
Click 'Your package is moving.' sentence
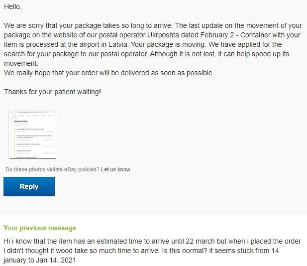pos(169,44)
